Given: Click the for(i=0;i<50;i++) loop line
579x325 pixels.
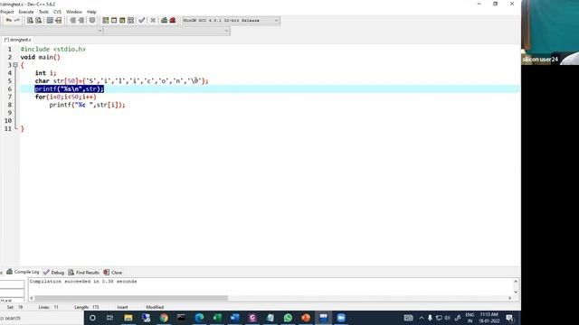Looking at the screenshot, I should point(66,97).
